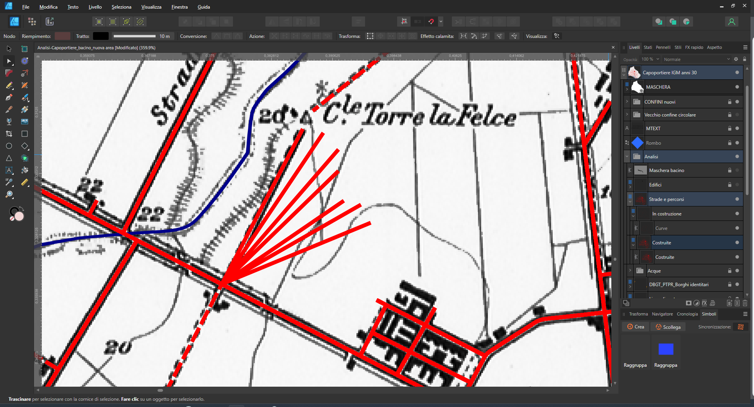The image size is (754, 407).
Task: Toggle snapping magnet icon
Action: coord(431,22)
